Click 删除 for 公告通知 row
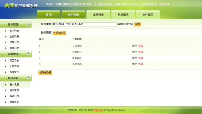This screenshot has width=202, height=114. point(140,46)
